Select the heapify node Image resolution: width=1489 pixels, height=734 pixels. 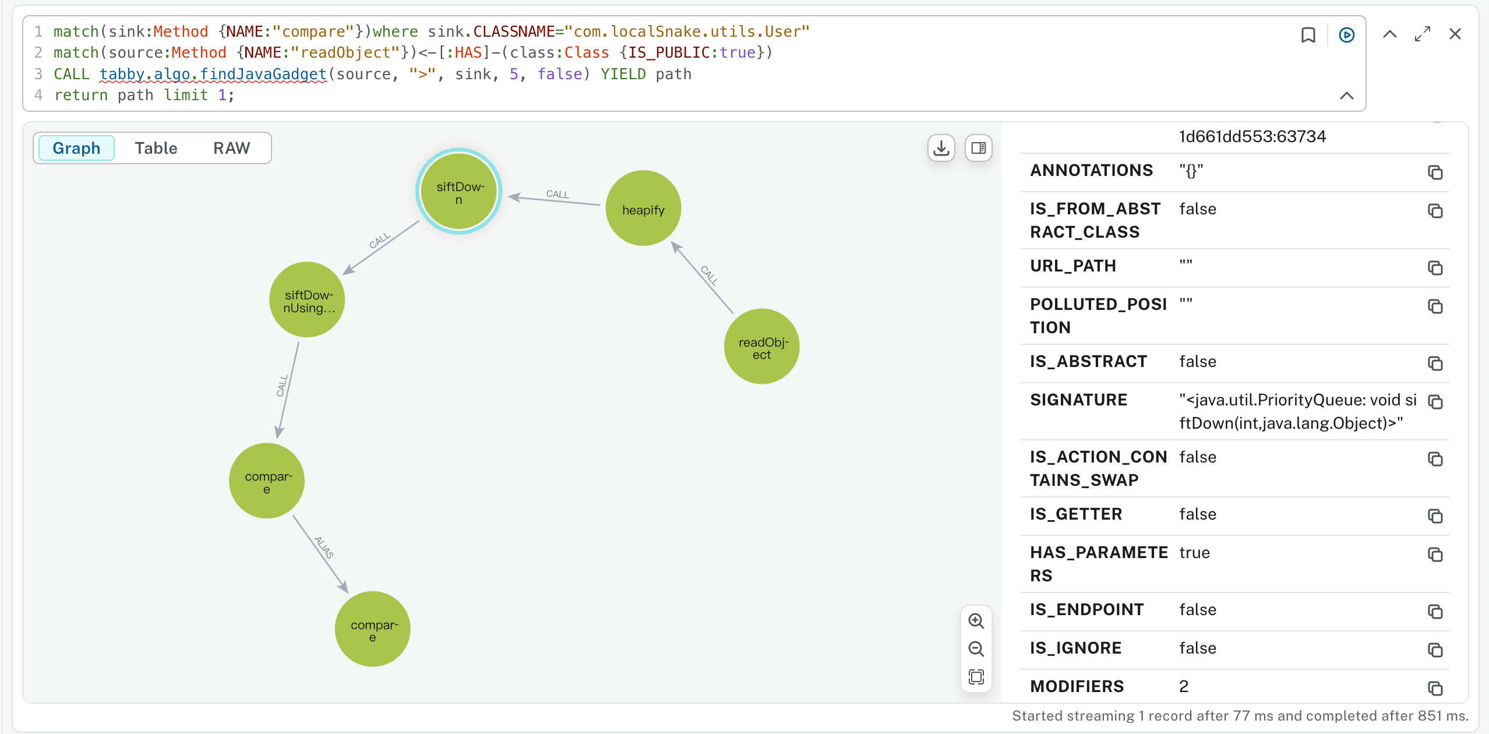pos(643,209)
